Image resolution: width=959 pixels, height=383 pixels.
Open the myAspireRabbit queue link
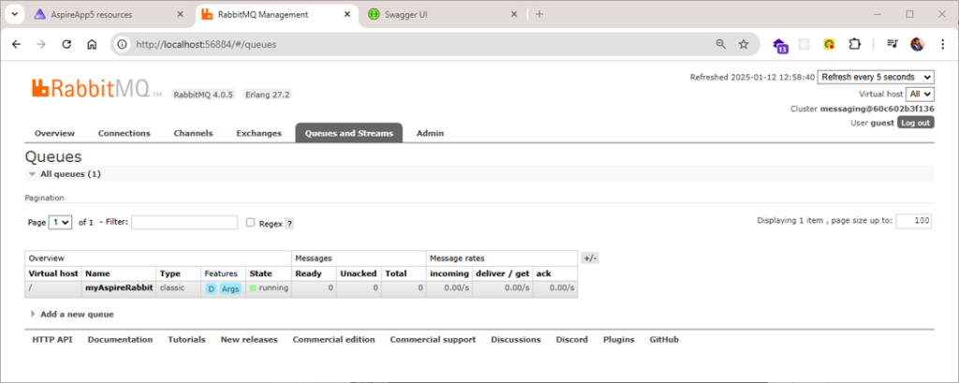[x=119, y=288]
